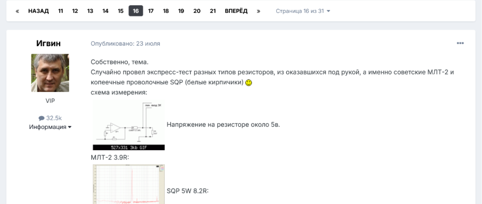
Task: Click the speech bubble posts count icon
Action: point(41,118)
